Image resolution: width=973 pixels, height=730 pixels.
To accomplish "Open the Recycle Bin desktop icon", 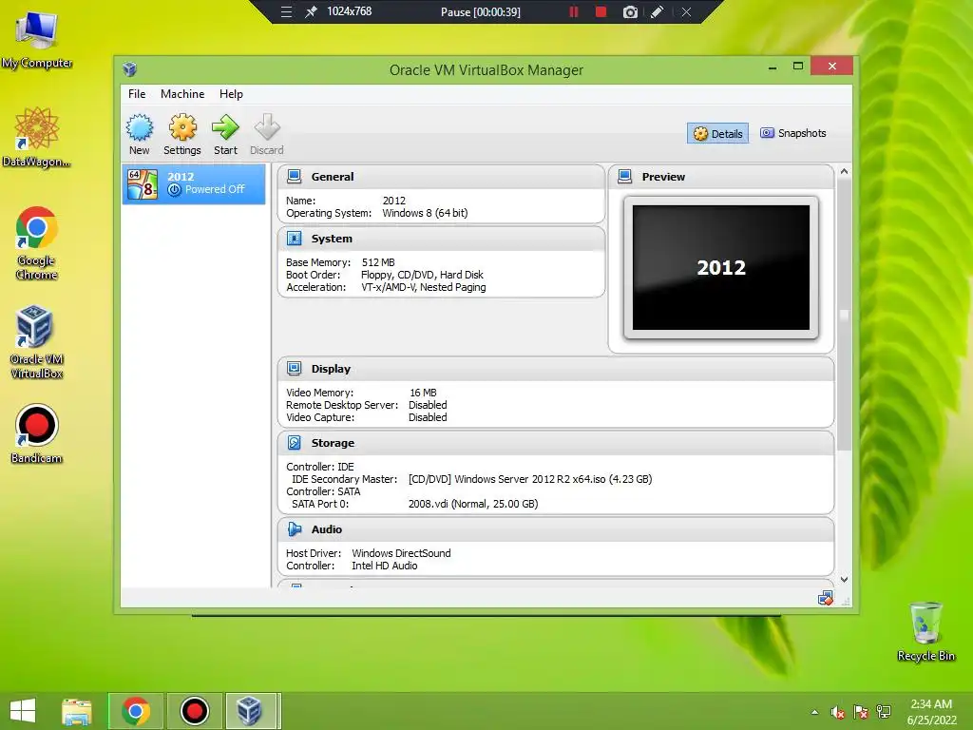I will pos(925,631).
